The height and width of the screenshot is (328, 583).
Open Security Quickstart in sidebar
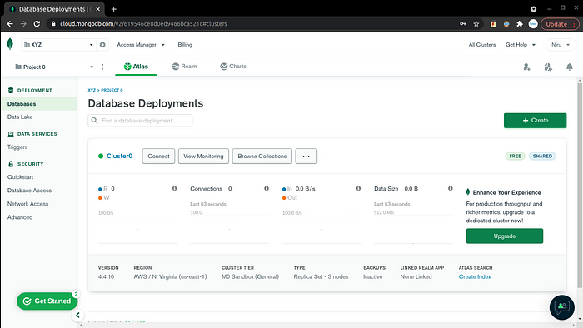pos(21,176)
